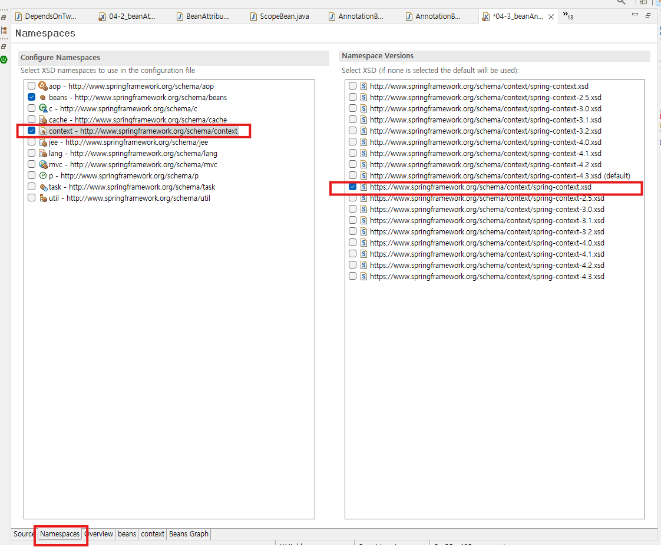661x547 pixels.
Task: Uncheck the beans namespace checkbox
Action: tap(32, 97)
